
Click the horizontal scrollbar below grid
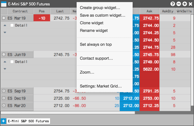[68, 113]
